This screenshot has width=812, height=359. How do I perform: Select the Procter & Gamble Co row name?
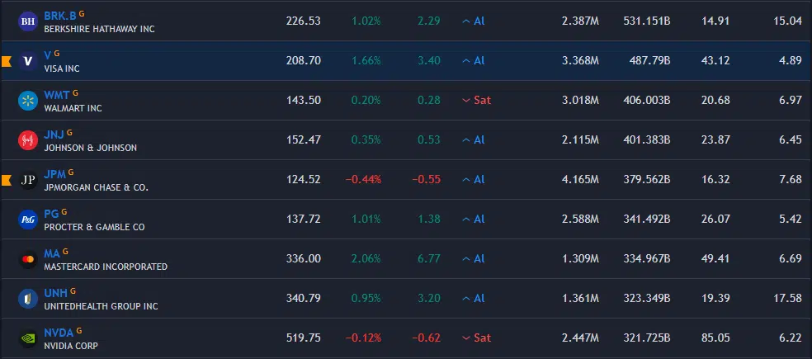pyautogui.click(x=94, y=227)
